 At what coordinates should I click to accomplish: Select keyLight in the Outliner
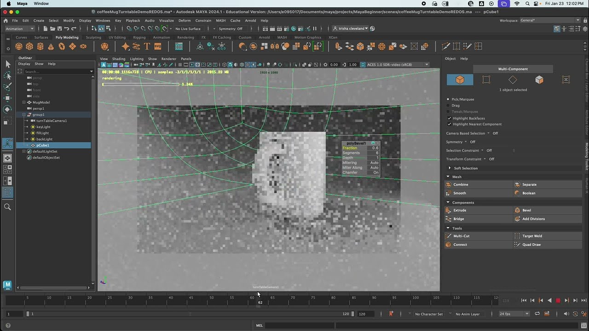pos(43,127)
